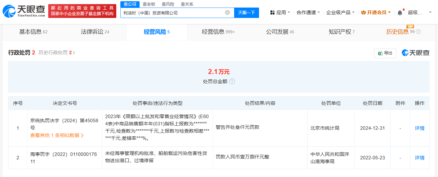Switch to the 法律诉讼 tab
The image size is (438, 177).
tap(95, 32)
